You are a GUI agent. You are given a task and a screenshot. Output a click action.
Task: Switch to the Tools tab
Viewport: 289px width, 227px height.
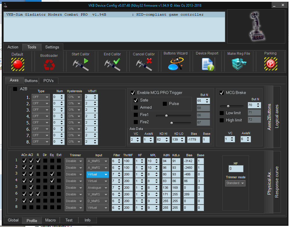point(32,47)
